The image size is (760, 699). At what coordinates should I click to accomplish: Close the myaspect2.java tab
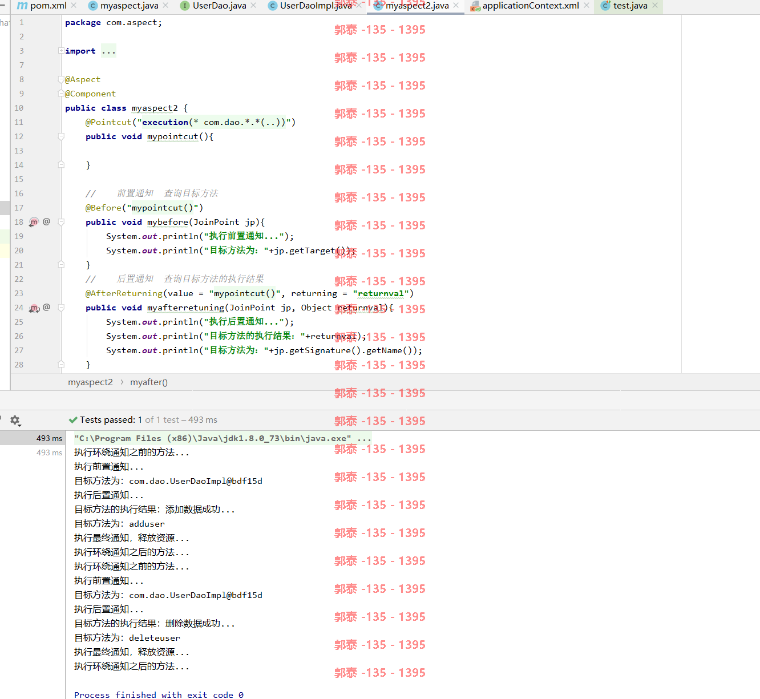coord(456,6)
